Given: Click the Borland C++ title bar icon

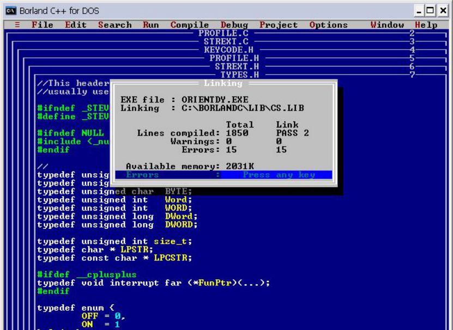Looking at the screenshot, I should (x=9, y=9).
